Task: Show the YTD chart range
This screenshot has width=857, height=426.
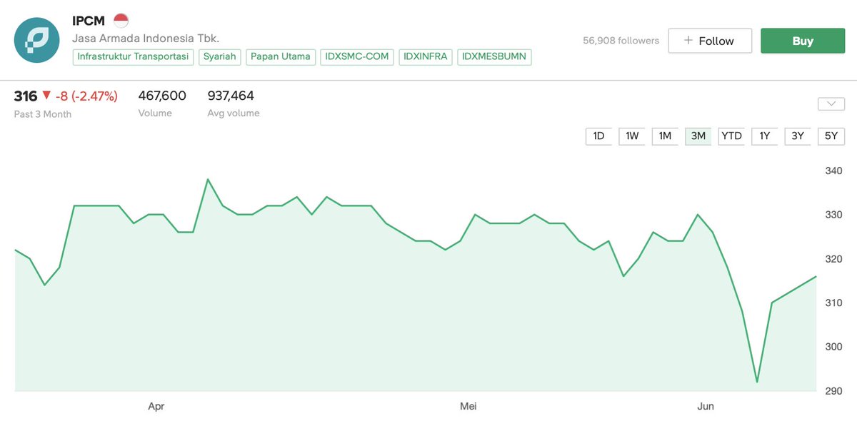Action: click(x=731, y=136)
